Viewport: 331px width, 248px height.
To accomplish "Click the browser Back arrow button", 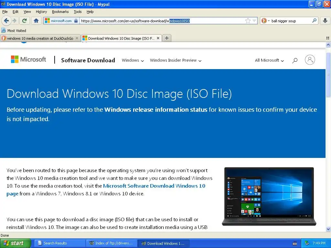I will click(6, 21).
